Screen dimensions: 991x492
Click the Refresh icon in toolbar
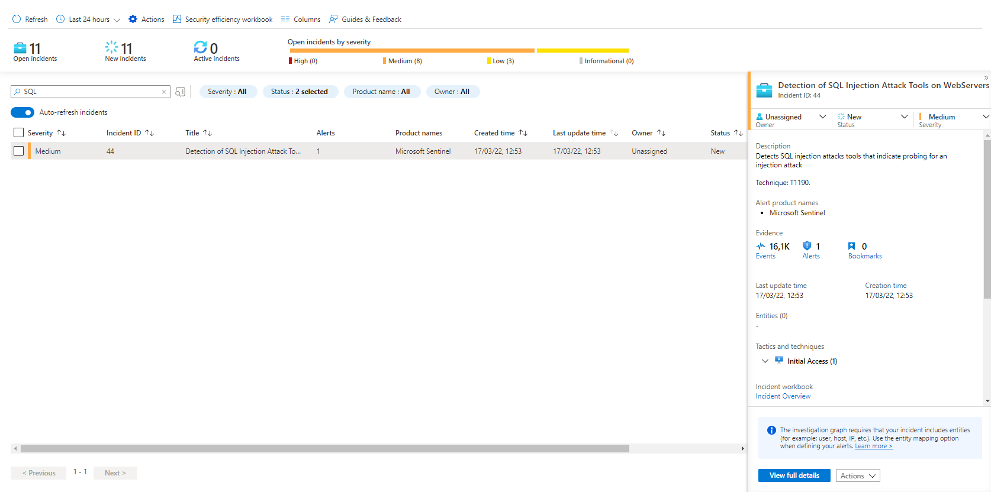tap(17, 19)
